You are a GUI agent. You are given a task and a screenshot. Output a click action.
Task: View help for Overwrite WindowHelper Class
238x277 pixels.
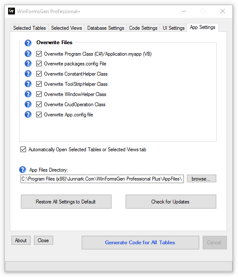pos(28,94)
